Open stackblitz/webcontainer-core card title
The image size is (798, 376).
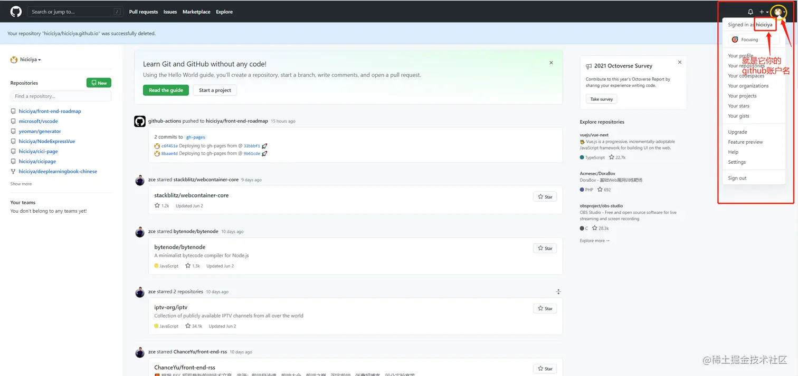192,195
